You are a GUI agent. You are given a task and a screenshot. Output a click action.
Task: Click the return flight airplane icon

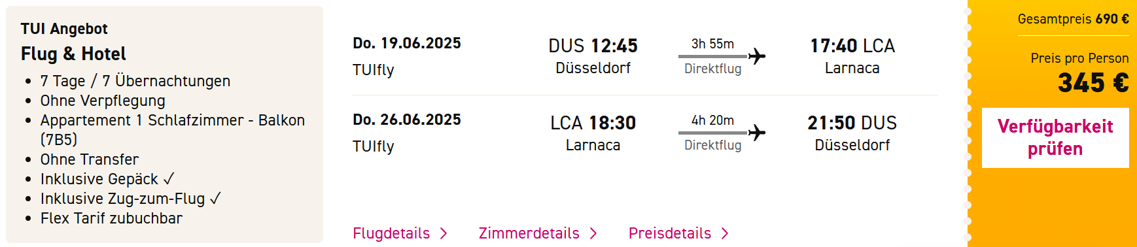click(757, 133)
